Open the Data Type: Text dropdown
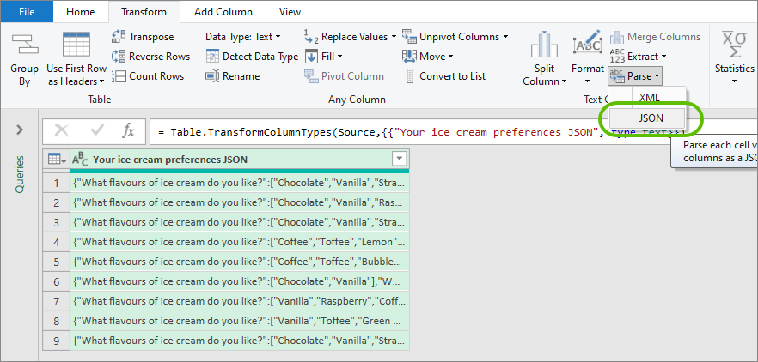Image resolution: width=758 pixels, height=362 pixels. (242, 37)
